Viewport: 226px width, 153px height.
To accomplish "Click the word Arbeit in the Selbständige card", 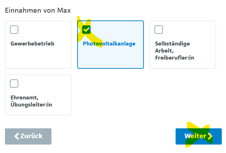I will click(x=163, y=51).
